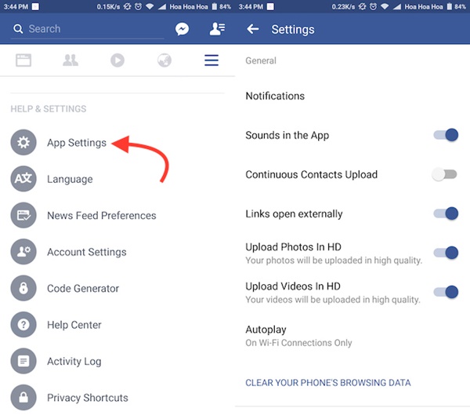
Task: Select the Continuous Contacts Upload label
Action: [x=312, y=175]
